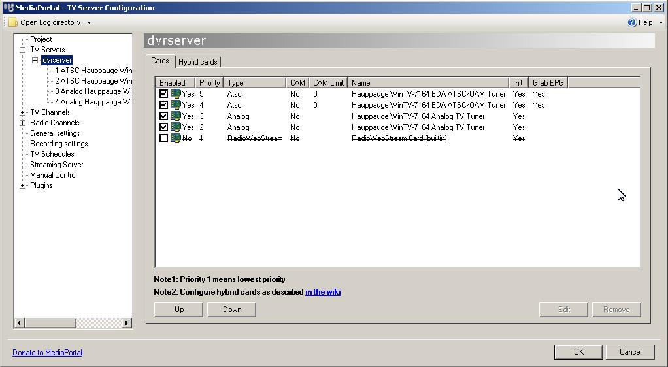Uncheck the priority 5 Atsc tuner checkbox
The image size is (668, 367).
coord(163,94)
